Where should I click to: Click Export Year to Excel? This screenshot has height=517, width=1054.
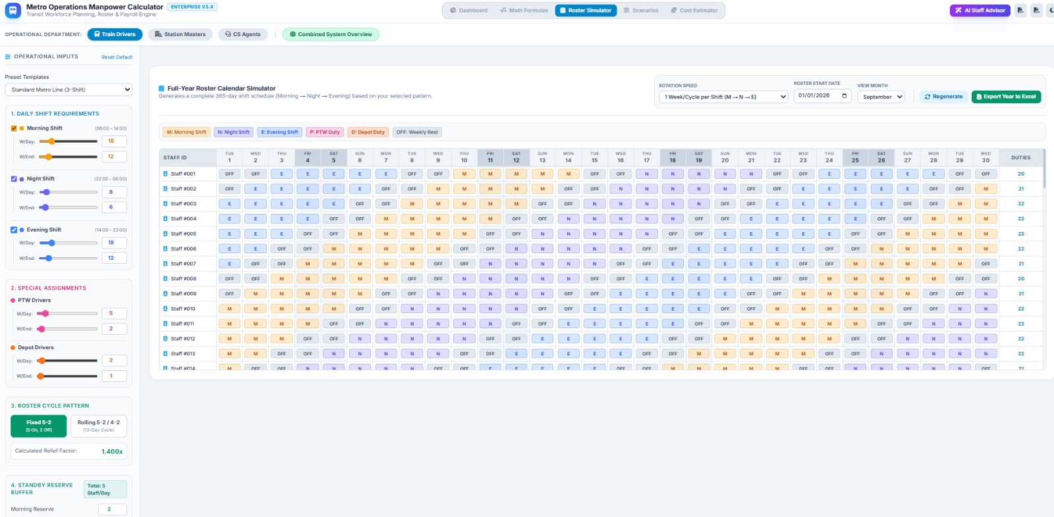[x=1006, y=97]
